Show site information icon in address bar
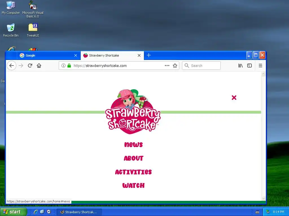 [64, 66]
